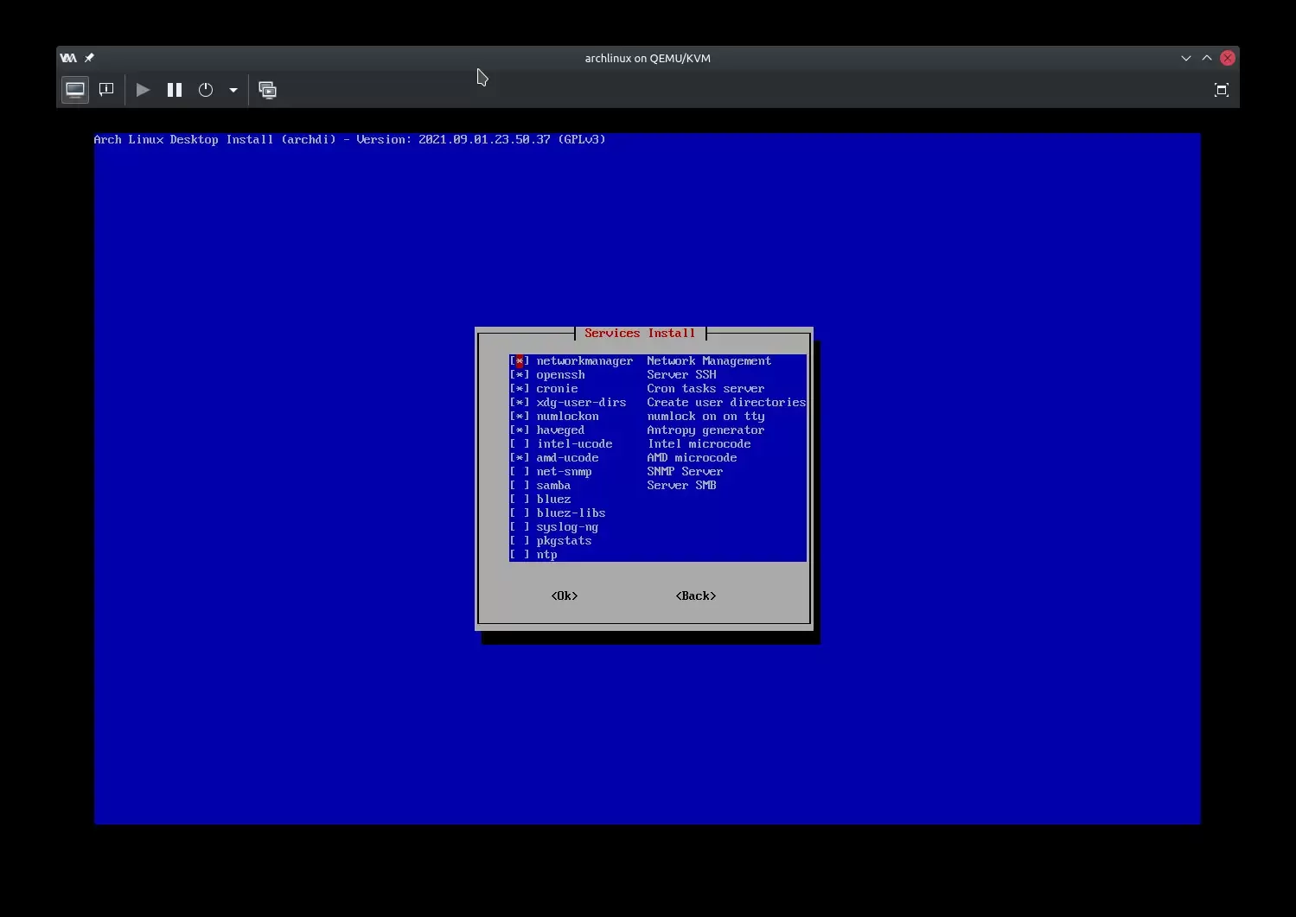
Task: Pause the virtual machine
Action: (175, 90)
